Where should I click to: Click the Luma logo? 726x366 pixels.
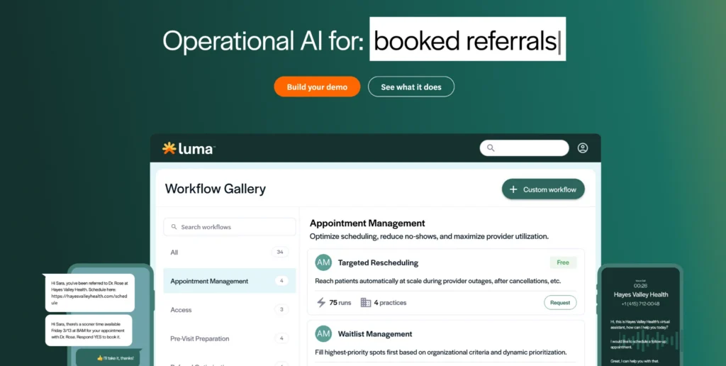click(189, 149)
